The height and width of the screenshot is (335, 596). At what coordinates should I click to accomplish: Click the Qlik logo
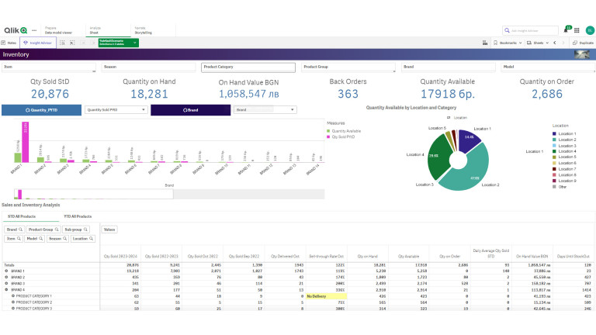coord(16,29)
